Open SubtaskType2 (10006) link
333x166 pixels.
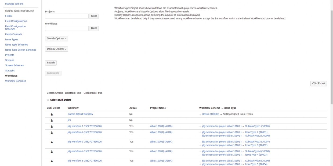coord(257,136)
